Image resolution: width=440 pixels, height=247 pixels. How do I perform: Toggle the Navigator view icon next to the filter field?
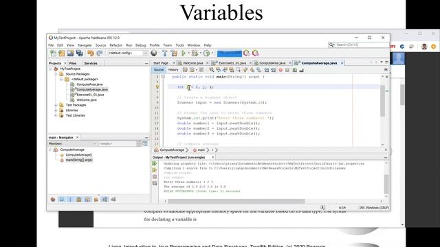145,143
